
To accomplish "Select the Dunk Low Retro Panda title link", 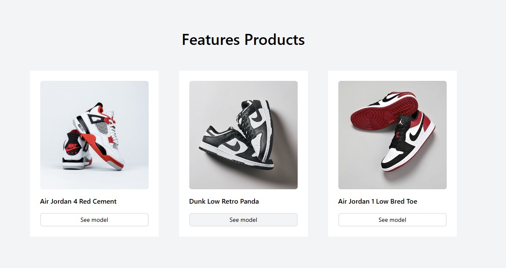I will [x=224, y=202].
